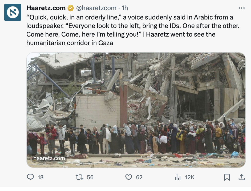This screenshot has width=251, height=191.
Task: Share the post via upload arrow icon
Action: point(242,177)
